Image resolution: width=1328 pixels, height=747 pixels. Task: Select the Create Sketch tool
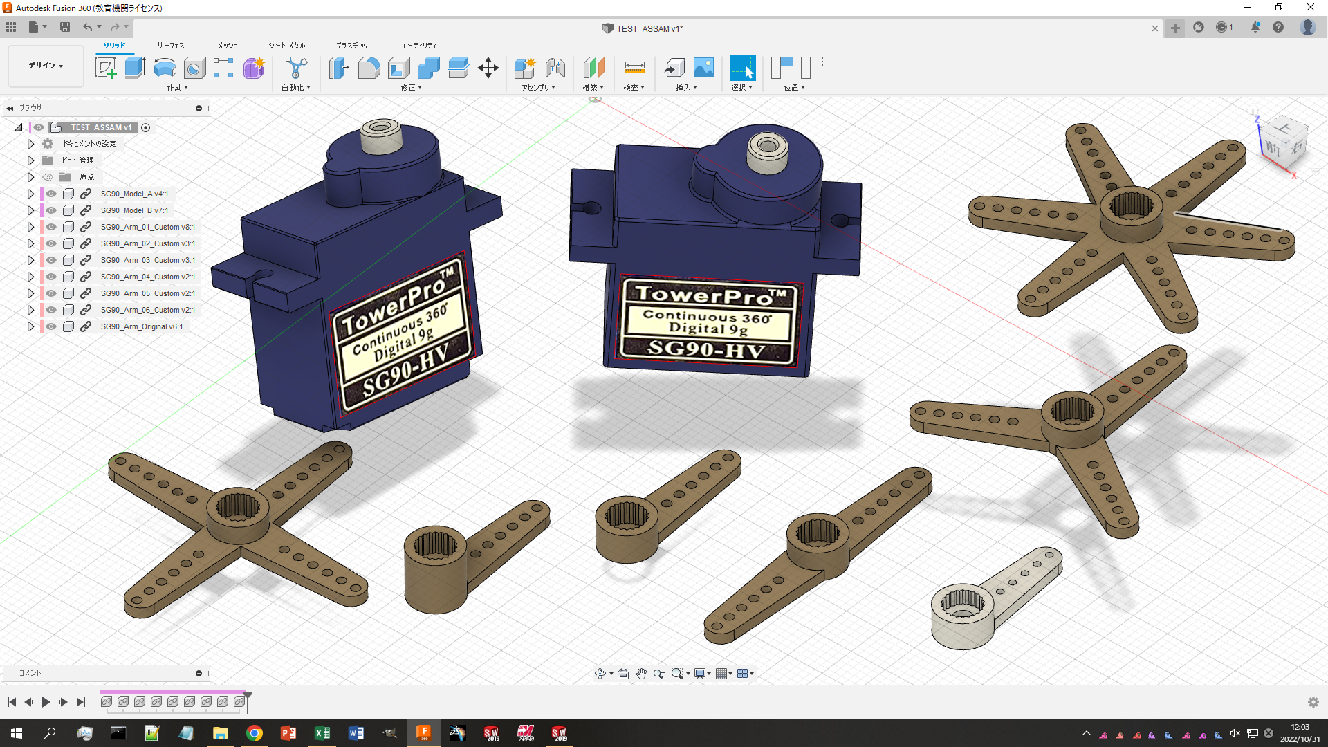point(106,68)
